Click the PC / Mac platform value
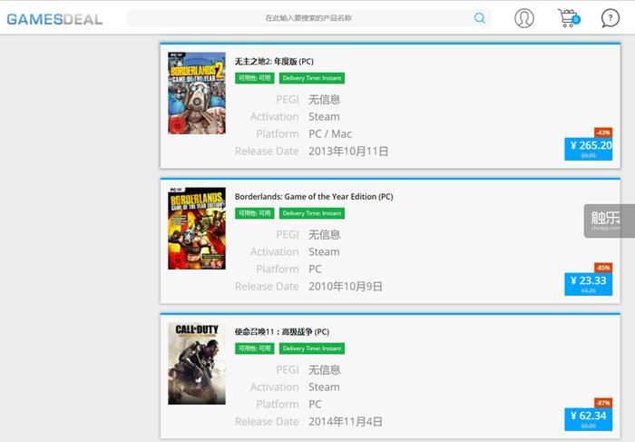Viewport: 635px width, 442px height. coord(330,133)
